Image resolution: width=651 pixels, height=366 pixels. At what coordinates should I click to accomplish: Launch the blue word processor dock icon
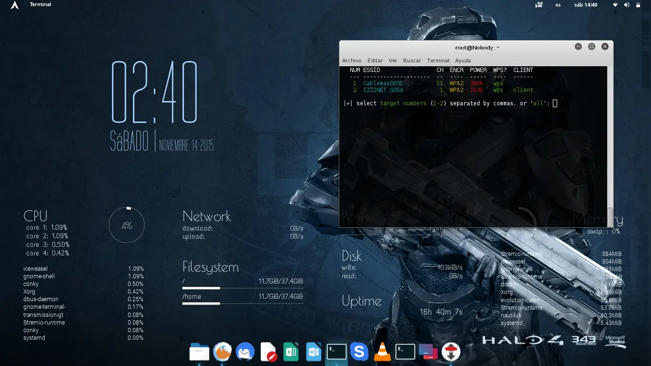pyautogui.click(x=314, y=352)
